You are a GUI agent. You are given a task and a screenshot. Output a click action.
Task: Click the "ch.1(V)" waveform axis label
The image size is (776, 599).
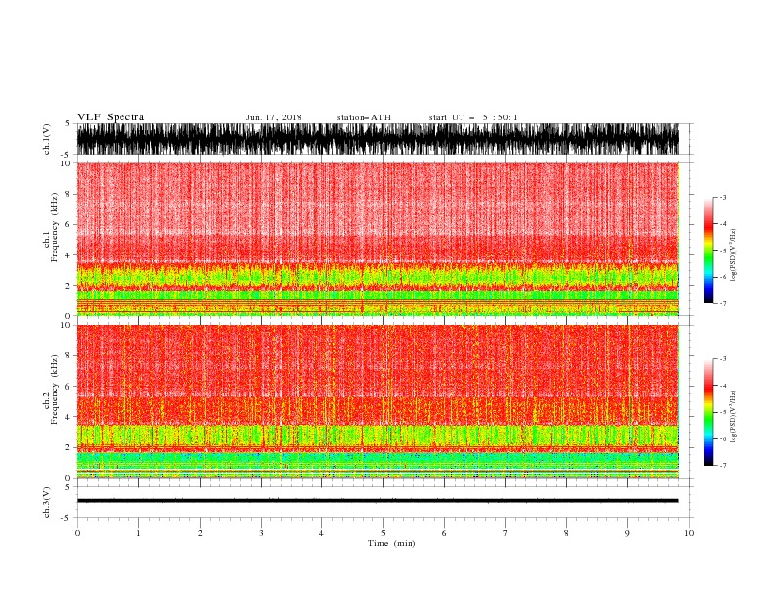coord(47,139)
